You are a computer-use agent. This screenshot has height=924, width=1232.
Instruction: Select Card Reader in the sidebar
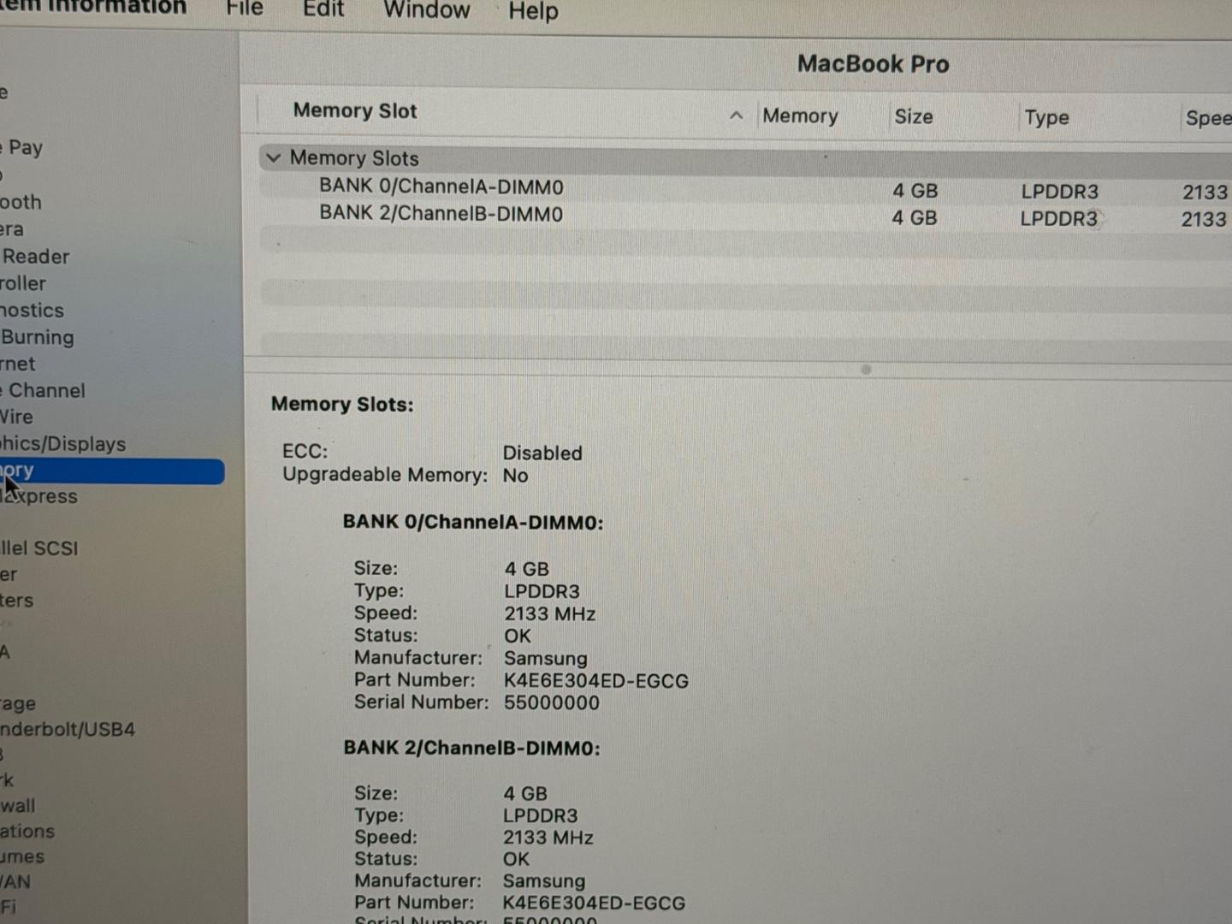point(35,256)
